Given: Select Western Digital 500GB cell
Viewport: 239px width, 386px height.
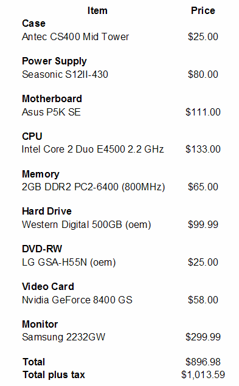Looking at the screenshot, I should click(86, 225).
